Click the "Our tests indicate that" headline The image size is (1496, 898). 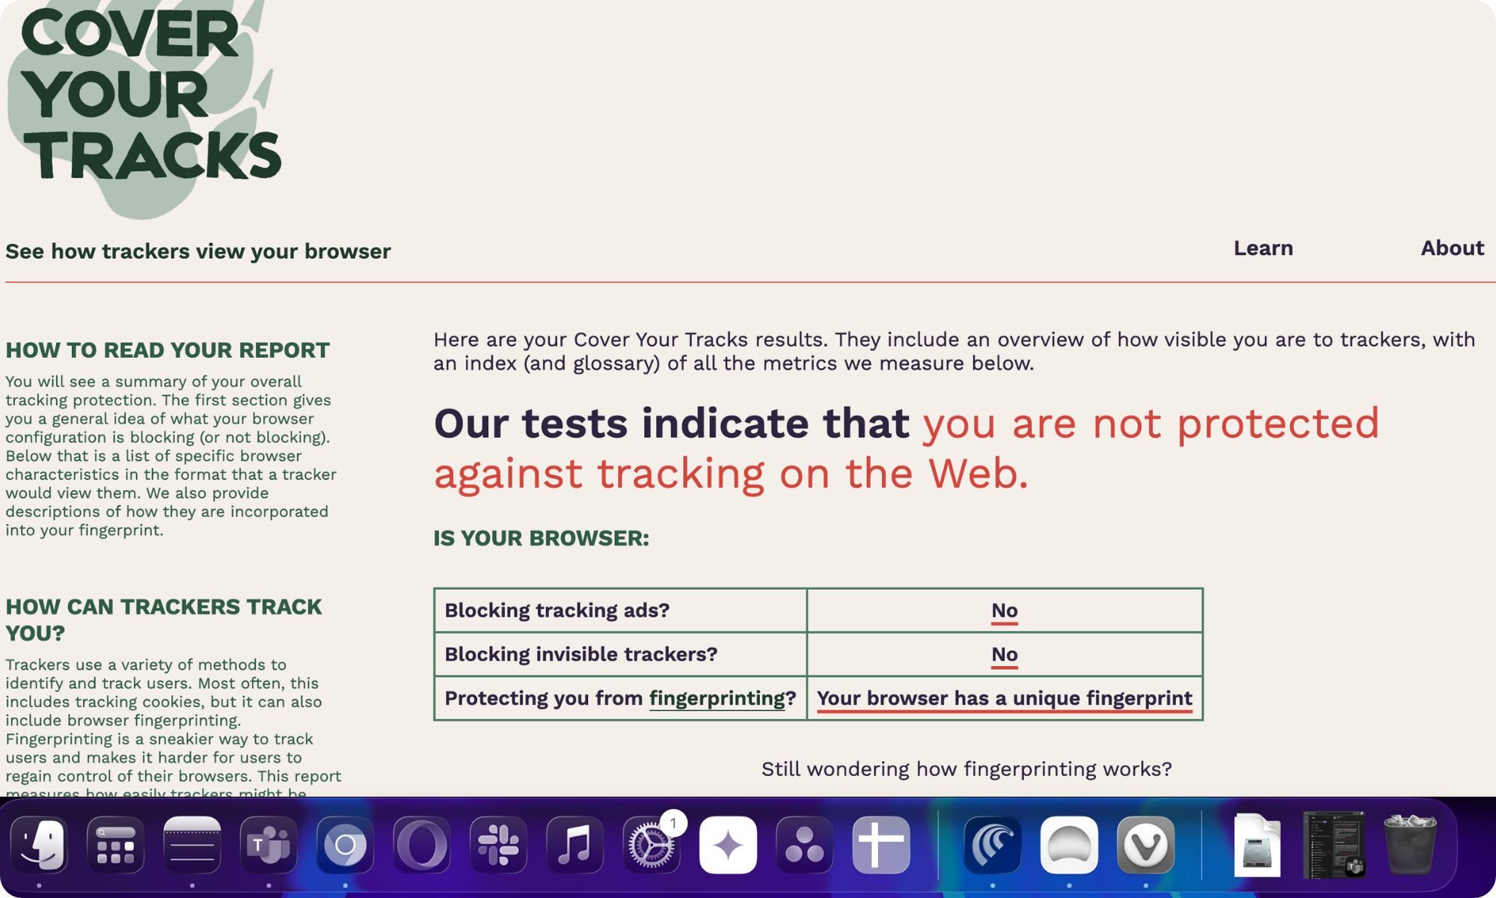tap(671, 424)
